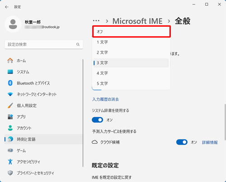Select the 3 文字 option

click(131, 63)
